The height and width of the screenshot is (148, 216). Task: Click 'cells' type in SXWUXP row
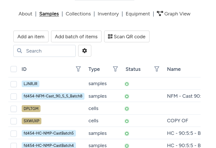click(x=93, y=121)
